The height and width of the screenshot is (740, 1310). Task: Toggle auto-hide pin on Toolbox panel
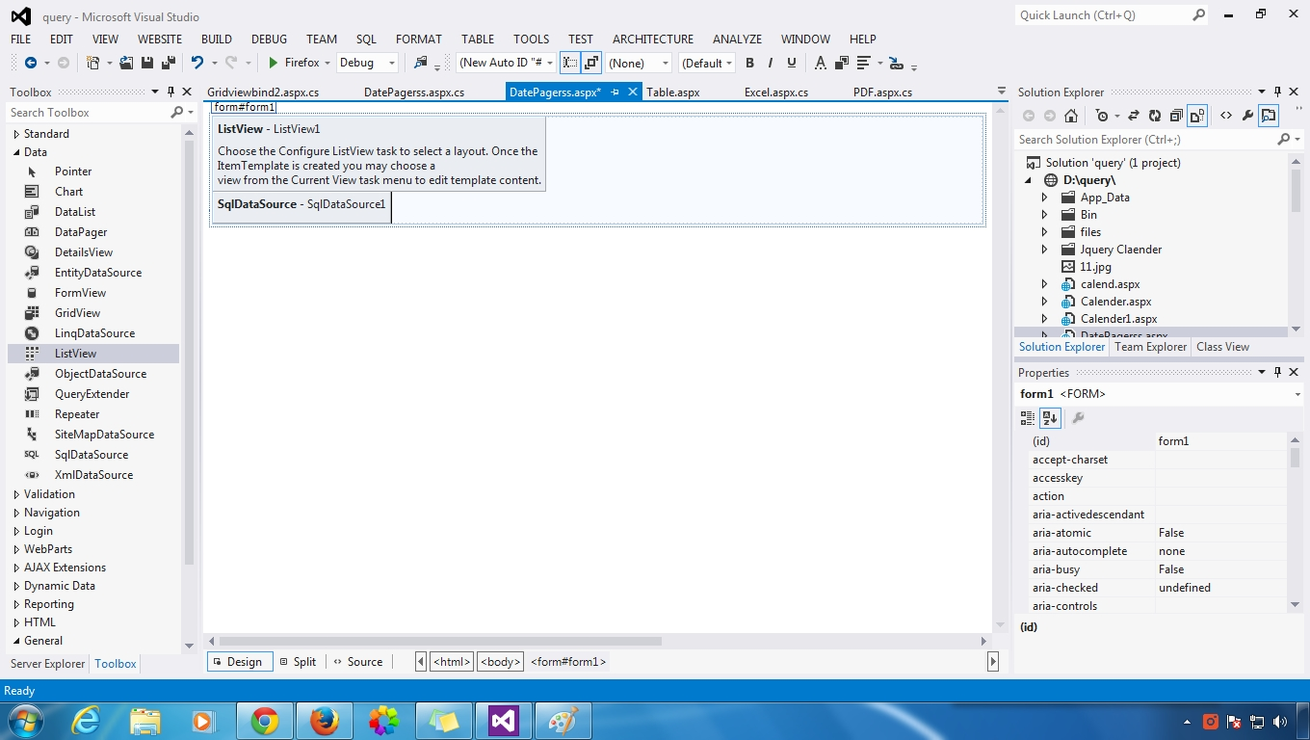[170, 92]
